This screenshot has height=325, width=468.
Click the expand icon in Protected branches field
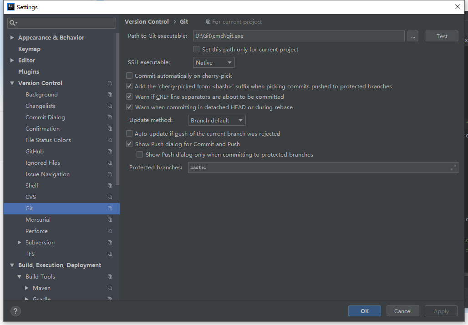pyautogui.click(x=453, y=167)
